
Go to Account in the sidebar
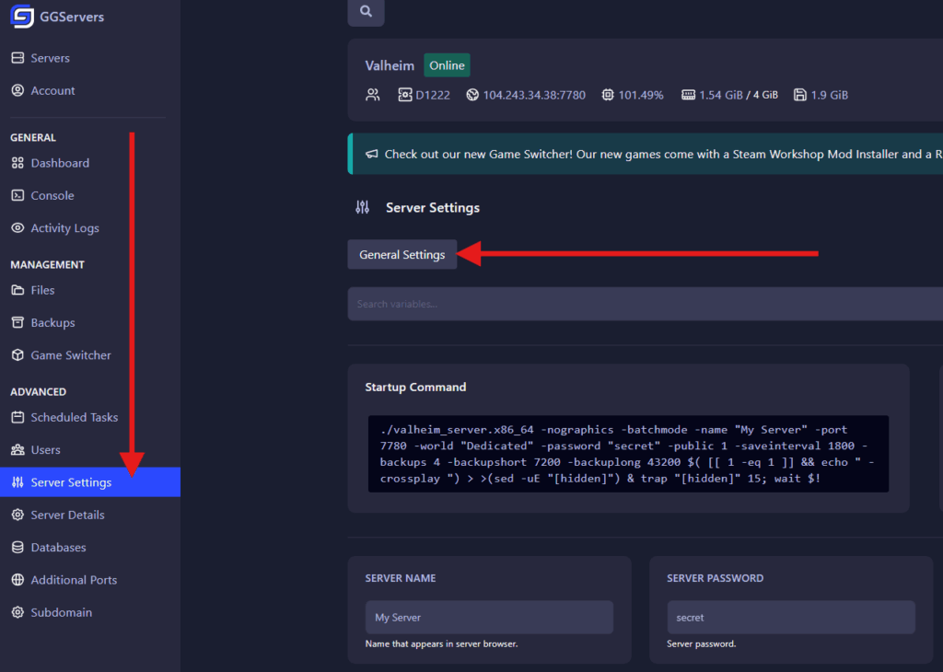pyautogui.click(x=52, y=90)
